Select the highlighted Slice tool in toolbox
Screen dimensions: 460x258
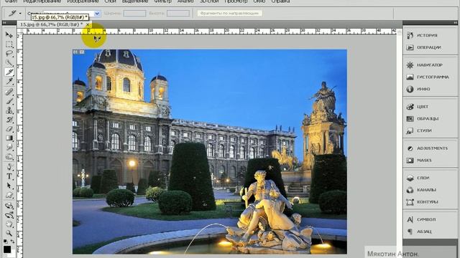(9, 72)
